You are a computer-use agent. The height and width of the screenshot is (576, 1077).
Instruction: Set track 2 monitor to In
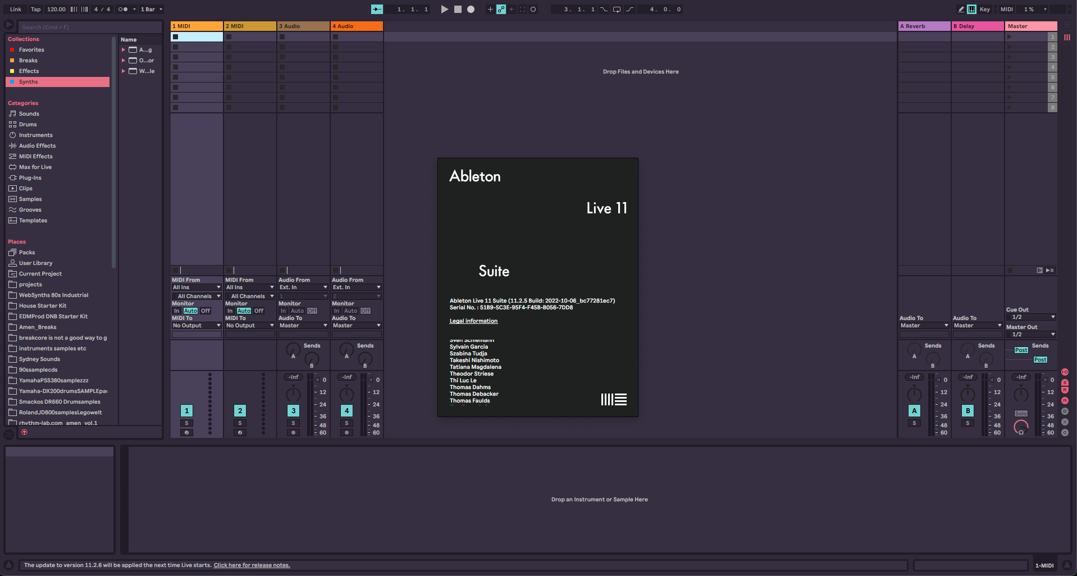(230, 311)
